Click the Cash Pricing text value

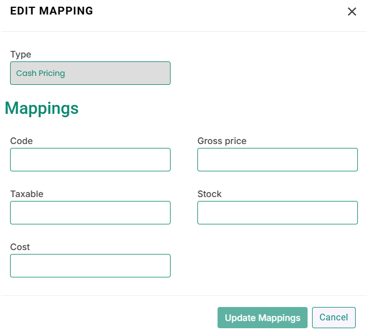pos(40,73)
